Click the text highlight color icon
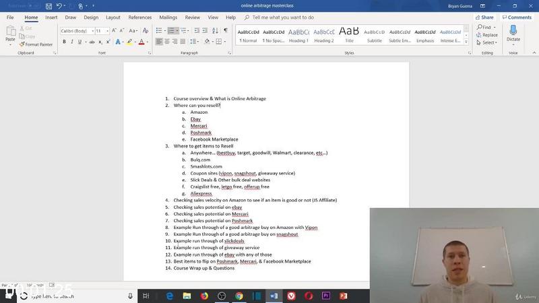The image size is (539, 303). pyautogui.click(x=129, y=42)
